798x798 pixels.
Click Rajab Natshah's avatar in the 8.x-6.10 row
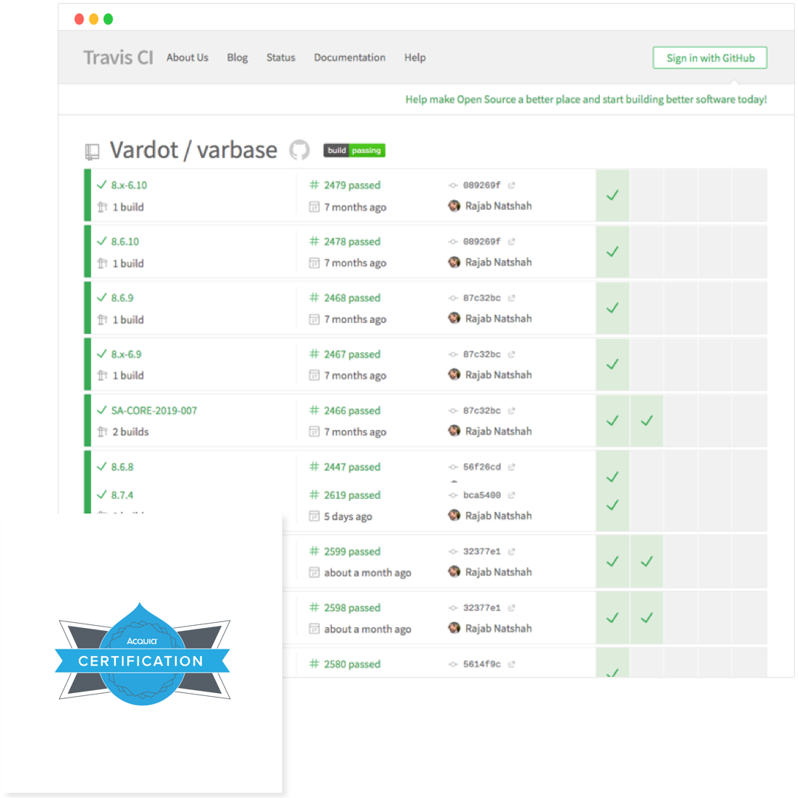coord(454,206)
